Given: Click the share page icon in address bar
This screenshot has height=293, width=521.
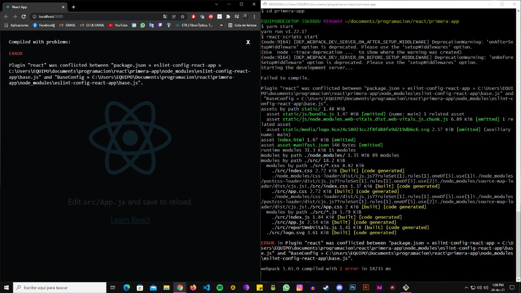Looking at the screenshot, I should 174,17.
